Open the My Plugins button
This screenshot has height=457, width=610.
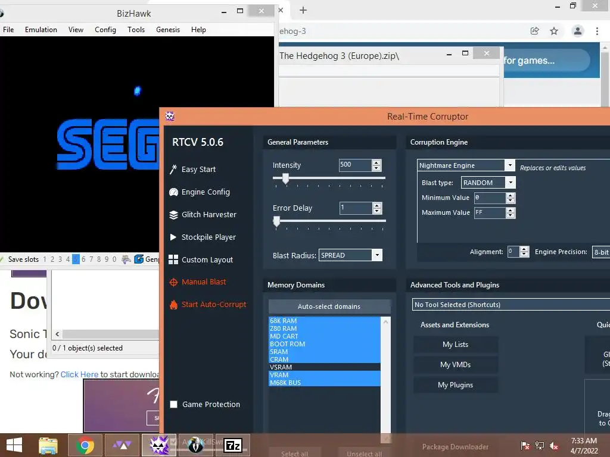(x=455, y=385)
